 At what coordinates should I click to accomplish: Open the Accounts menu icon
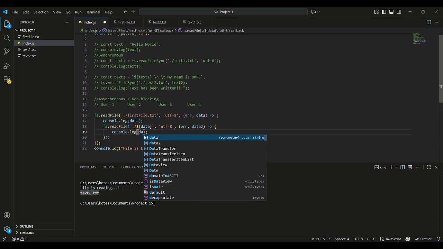tap(7, 215)
